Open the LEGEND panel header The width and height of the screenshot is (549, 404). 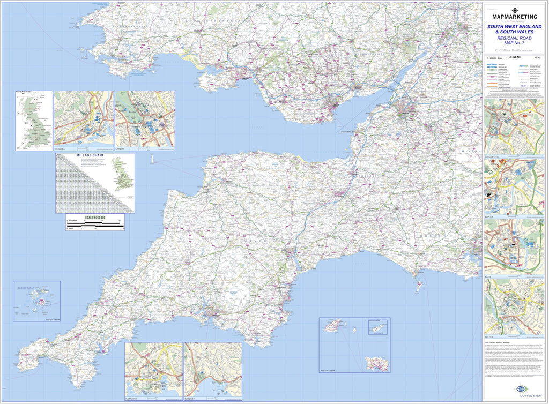[516, 58]
